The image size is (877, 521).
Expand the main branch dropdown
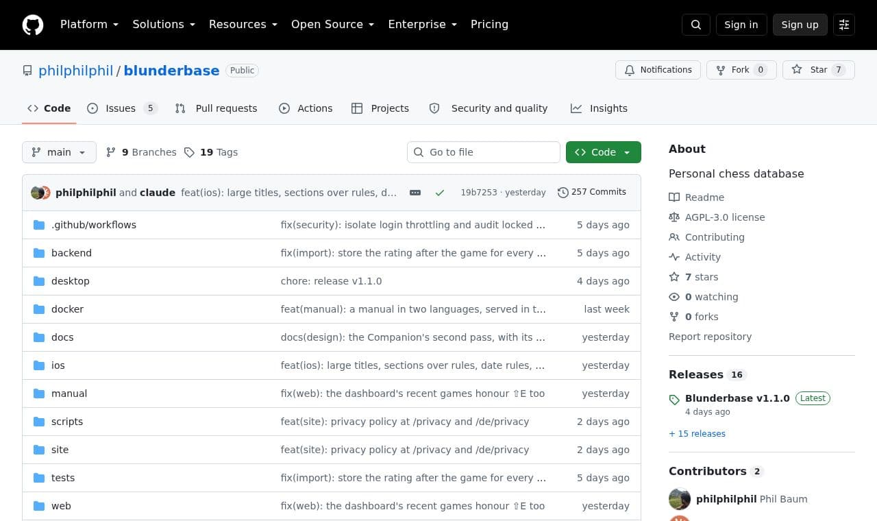coord(59,152)
